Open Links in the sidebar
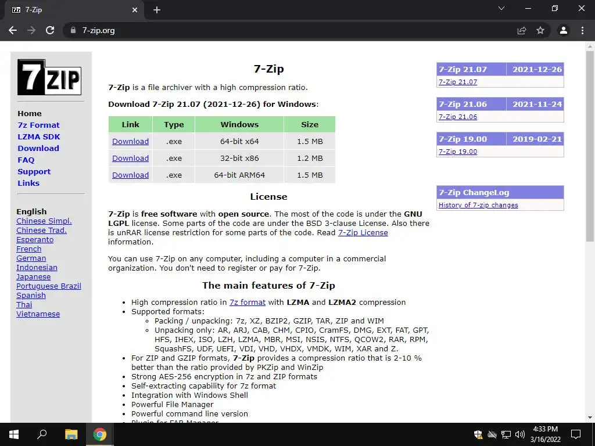Viewport: 595px width, 446px height. click(28, 183)
